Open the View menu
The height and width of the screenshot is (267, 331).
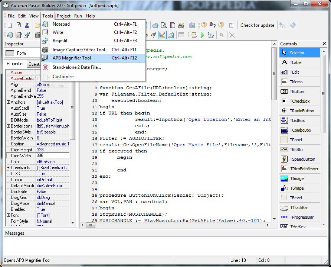pos(34,16)
